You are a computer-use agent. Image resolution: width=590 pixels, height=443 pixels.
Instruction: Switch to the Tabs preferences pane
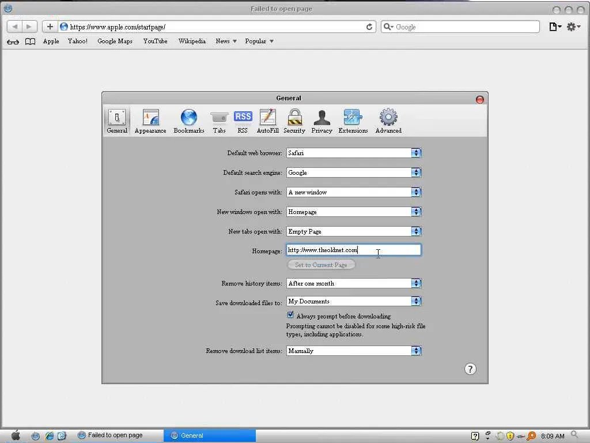click(219, 121)
